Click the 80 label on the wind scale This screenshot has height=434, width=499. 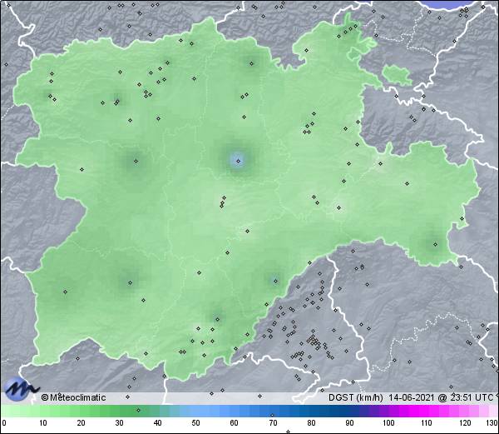(311, 423)
